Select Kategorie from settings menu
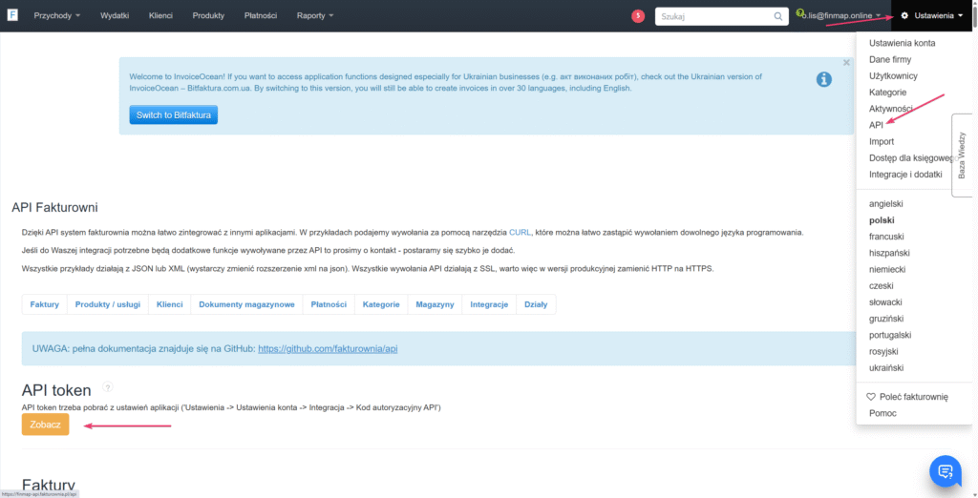This screenshot has height=498, width=978. (887, 93)
